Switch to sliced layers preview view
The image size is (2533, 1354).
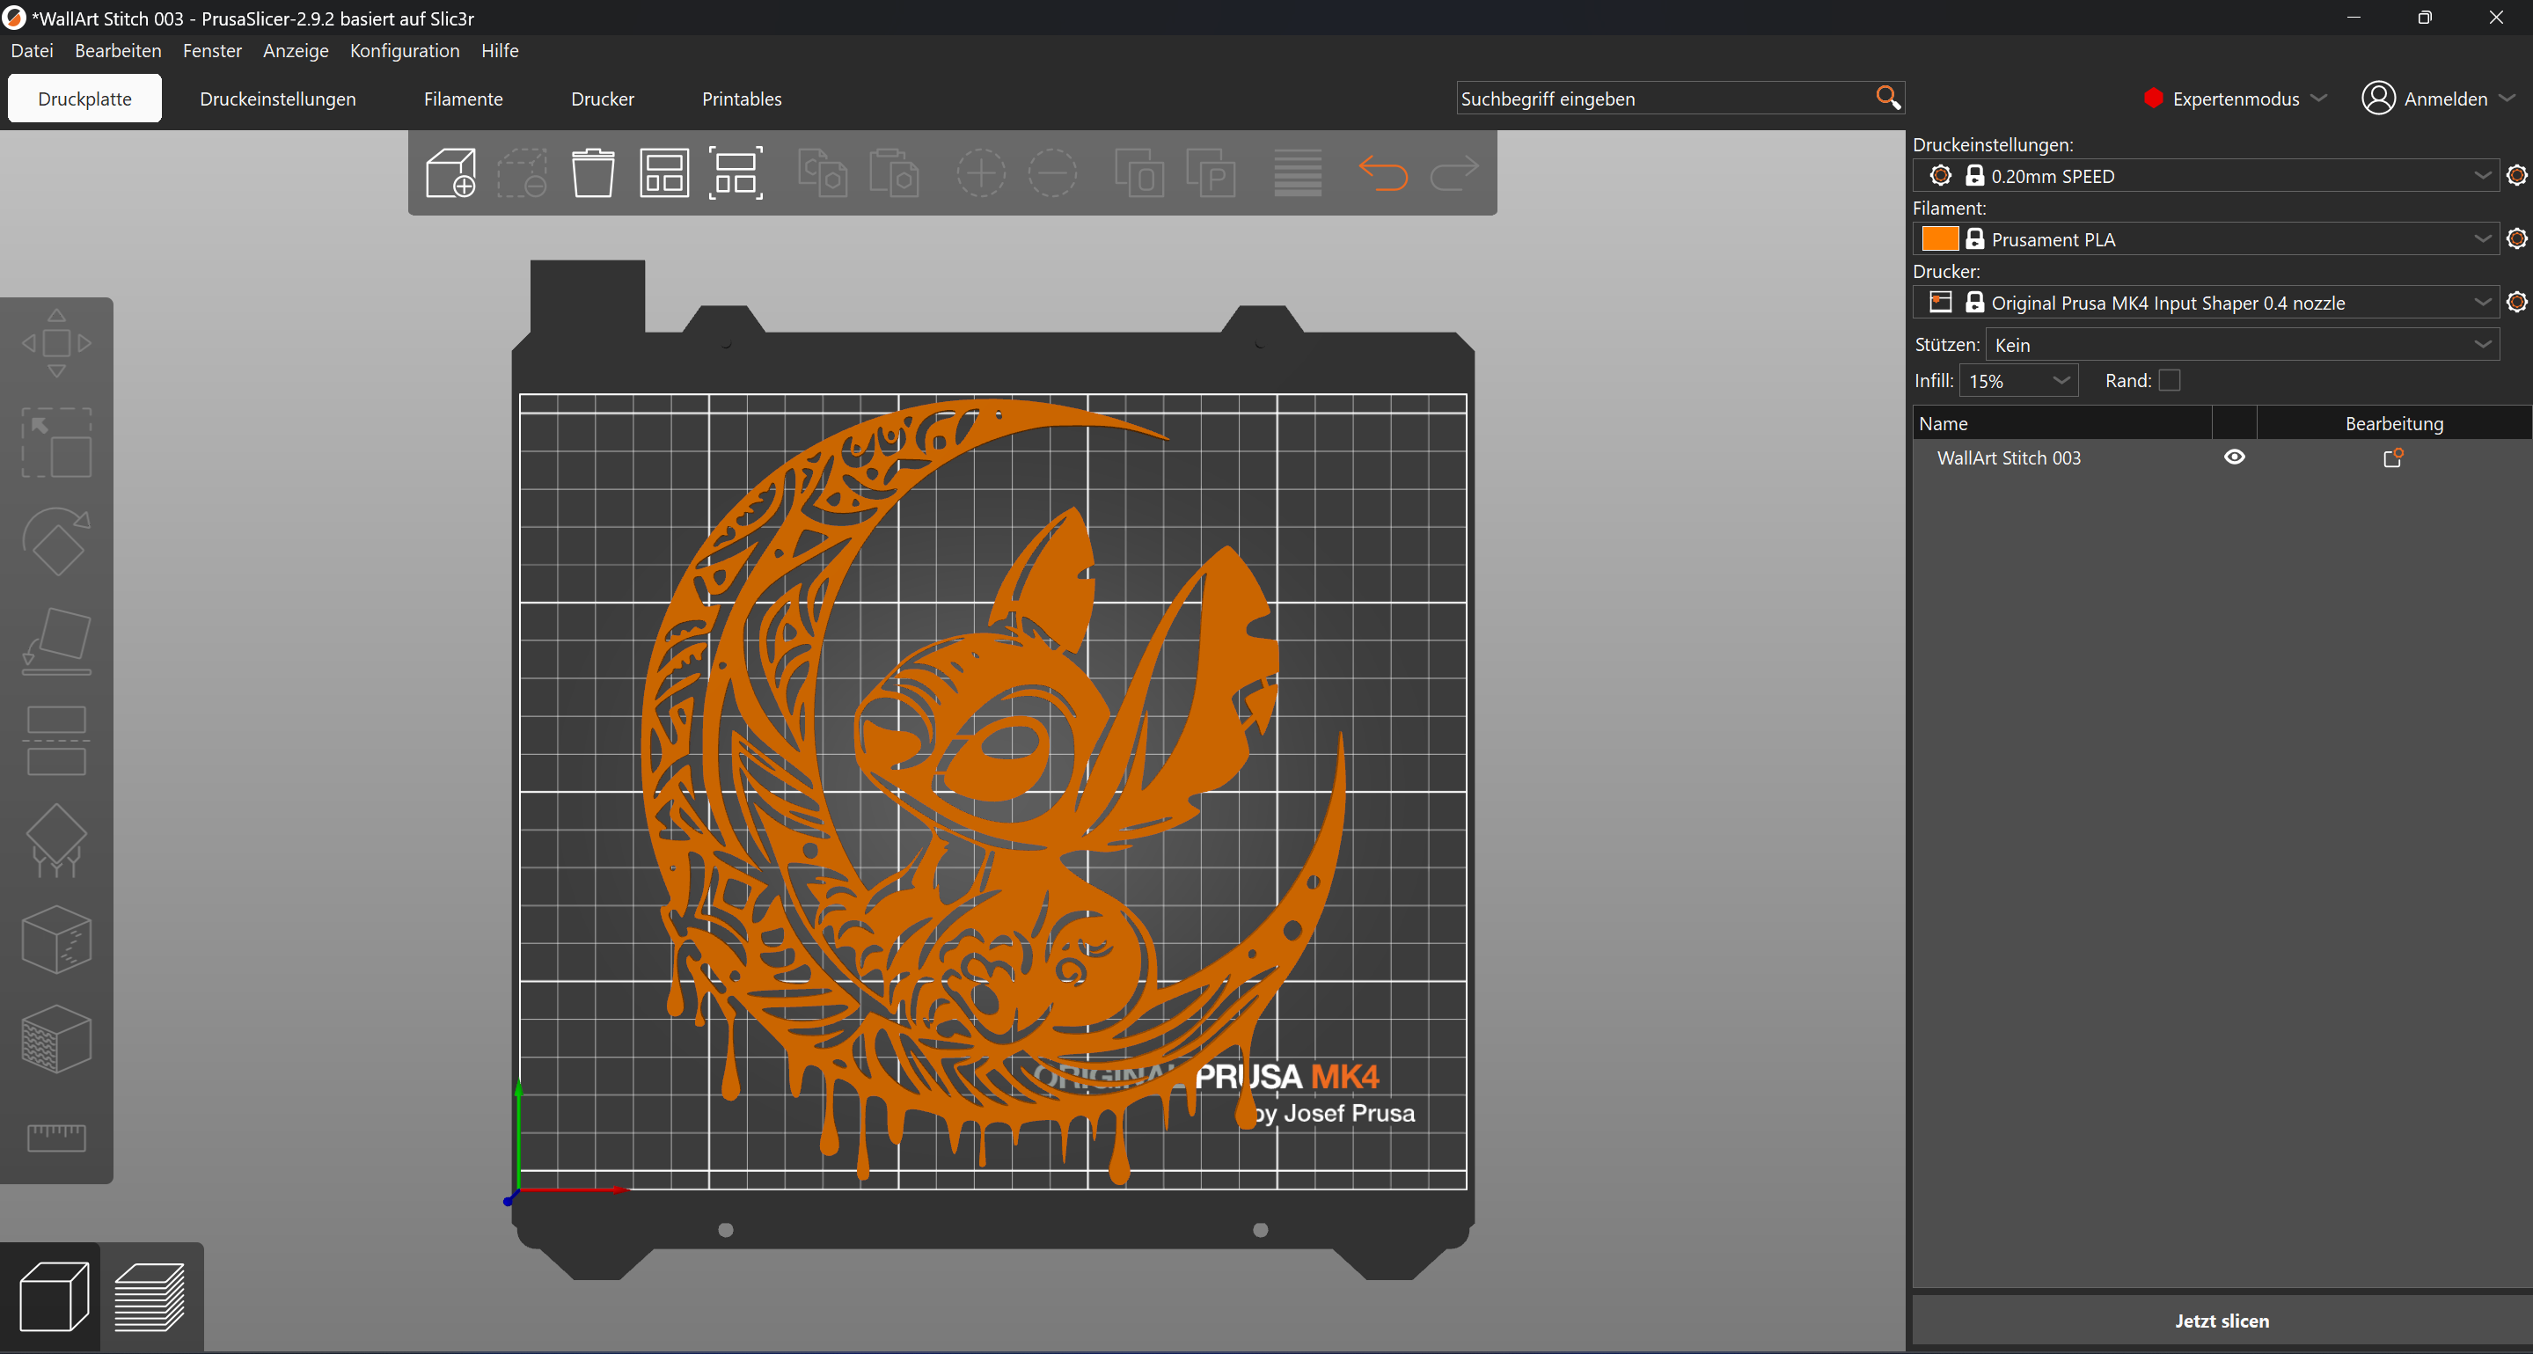coord(150,1296)
